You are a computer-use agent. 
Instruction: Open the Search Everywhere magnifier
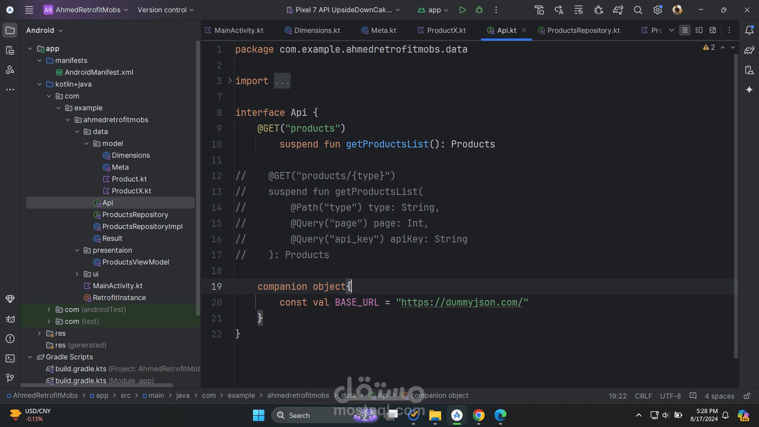[x=638, y=10]
